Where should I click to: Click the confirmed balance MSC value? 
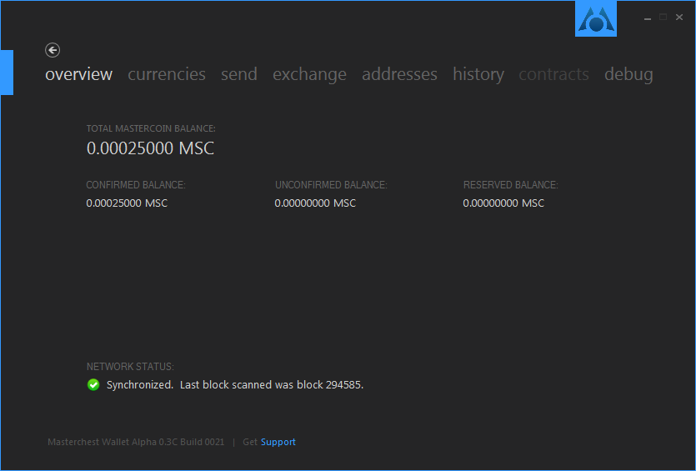[x=127, y=203]
